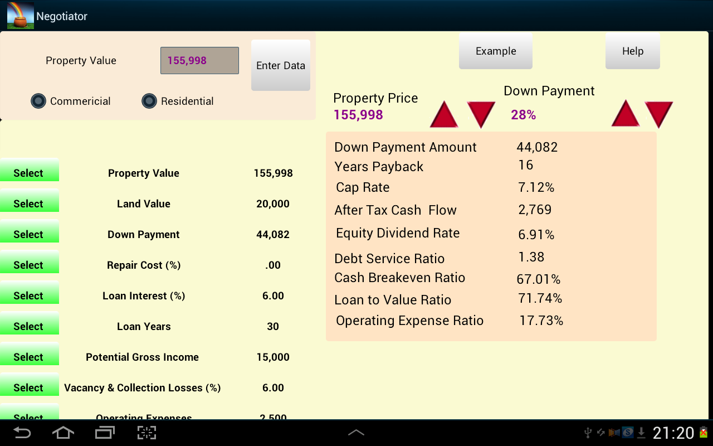Decrease Property Price with the red down arrow

[x=482, y=114]
